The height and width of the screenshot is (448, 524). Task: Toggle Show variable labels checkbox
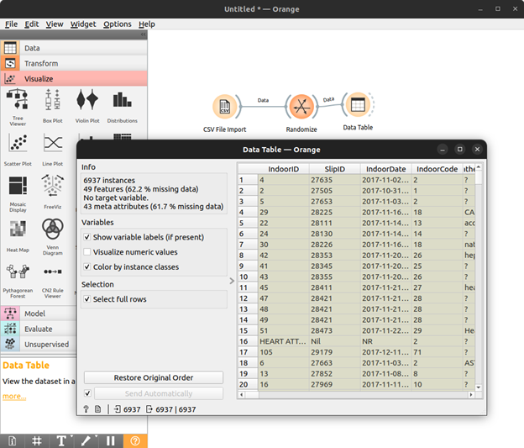86,237
